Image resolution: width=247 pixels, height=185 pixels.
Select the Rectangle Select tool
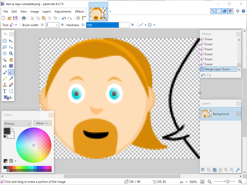(5, 41)
